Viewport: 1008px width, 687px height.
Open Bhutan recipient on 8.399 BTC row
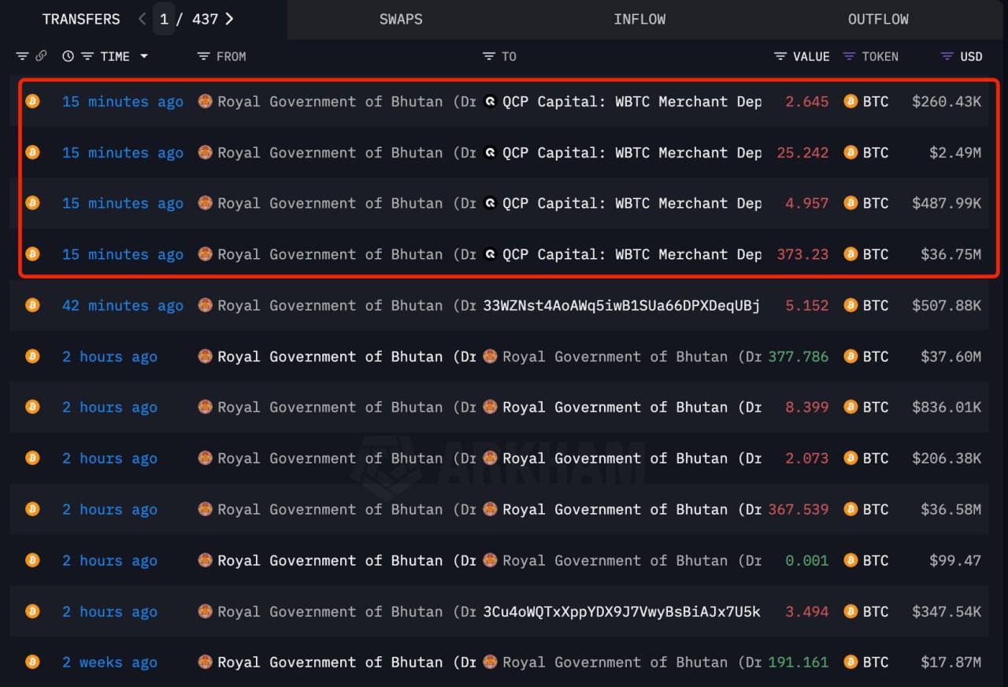click(632, 407)
